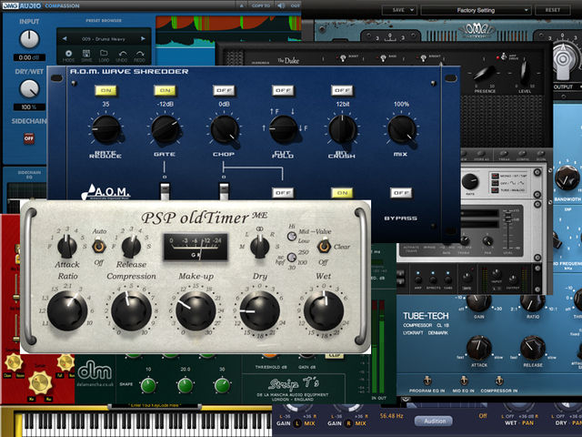Toggle the Chop OFF switch in Wave Shredder

click(225, 90)
